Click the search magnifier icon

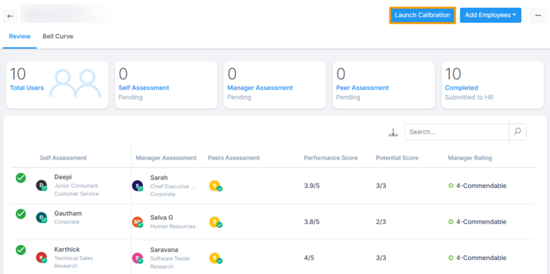click(518, 131)
